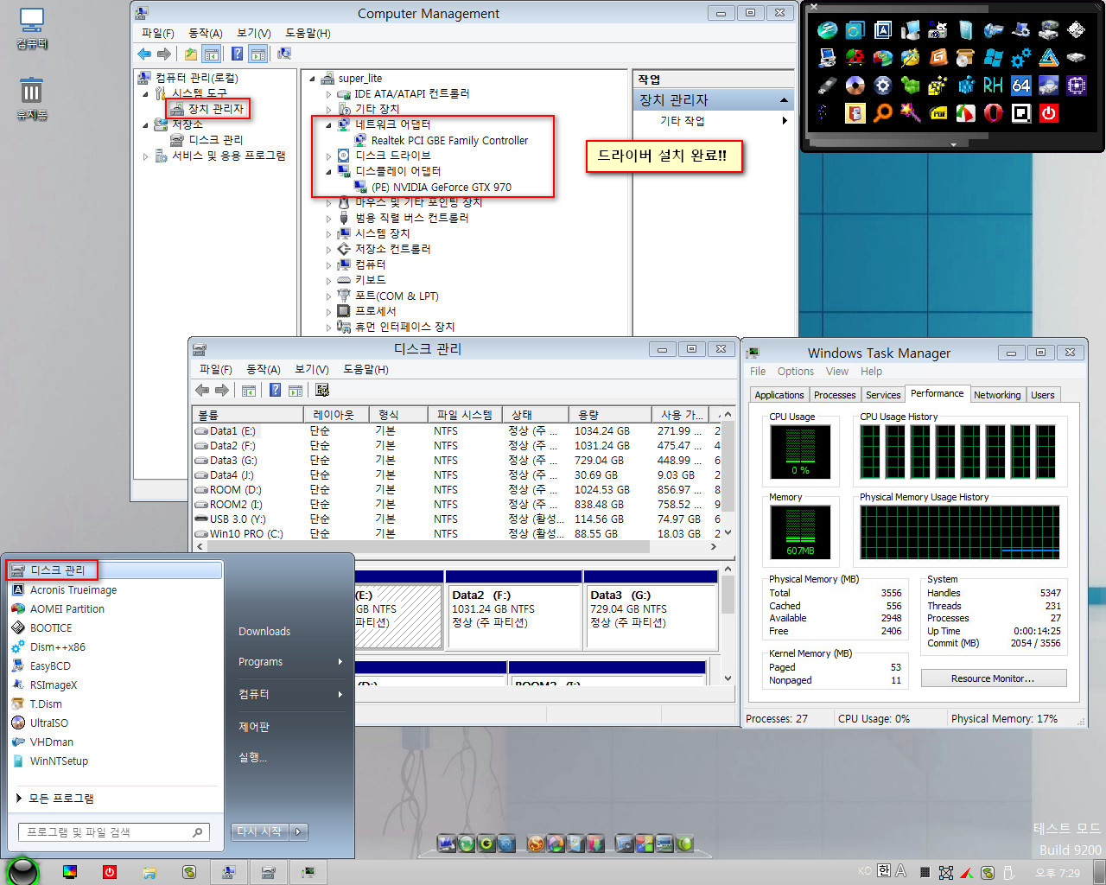Select the Realtek PCI GBE Family Controller device

click(x=449, y=141)
